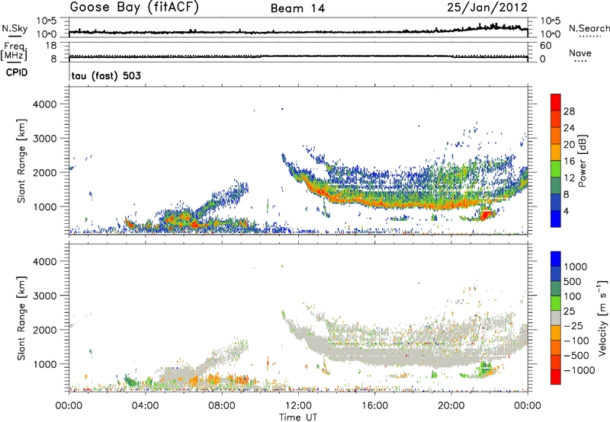This screenshot has width=610, height=422.
Task: Click the 25 label on Velocity colorbar
Action: [569, 312]
